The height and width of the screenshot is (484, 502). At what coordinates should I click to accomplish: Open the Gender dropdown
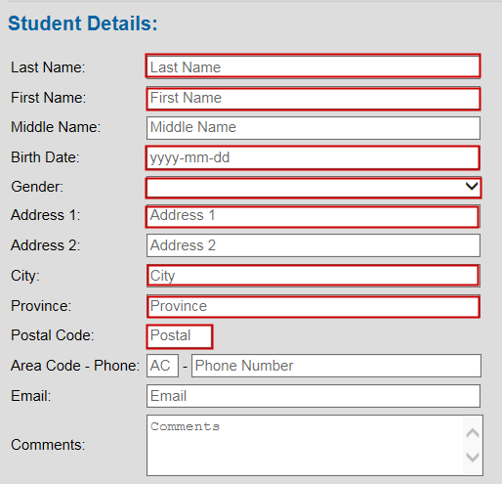(314, 188)
